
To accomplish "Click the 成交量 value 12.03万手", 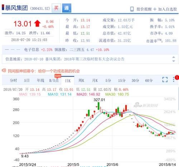I will point(126,20).
